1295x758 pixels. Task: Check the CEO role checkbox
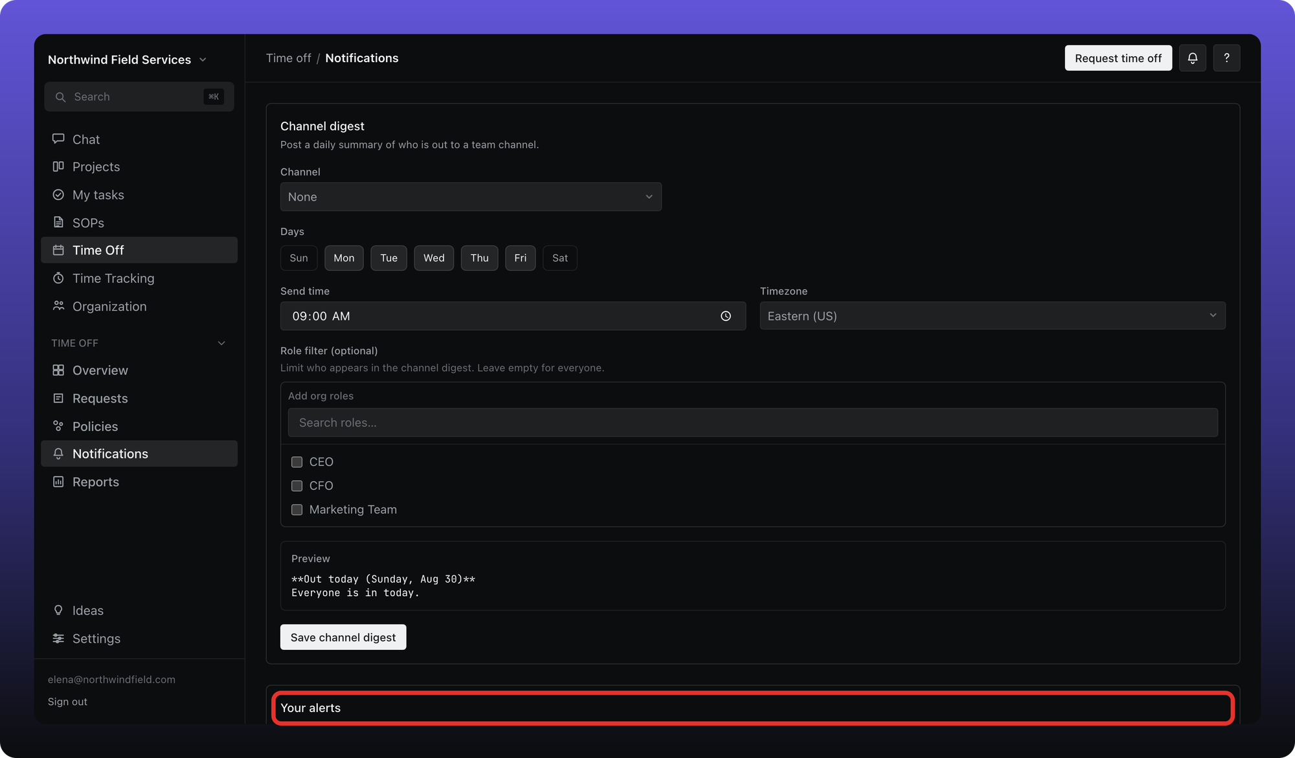(x=297, y=462)
